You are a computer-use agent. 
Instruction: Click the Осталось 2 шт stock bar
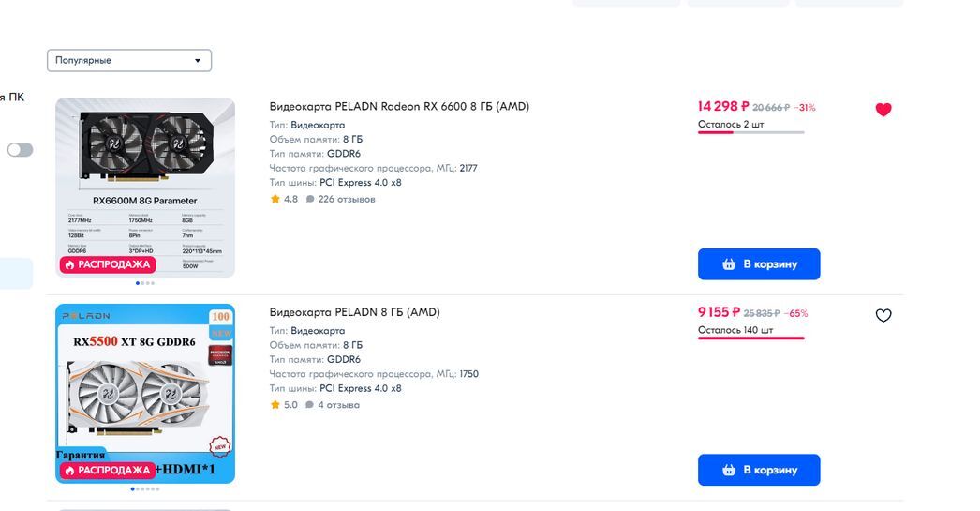[x=750, y=132]
